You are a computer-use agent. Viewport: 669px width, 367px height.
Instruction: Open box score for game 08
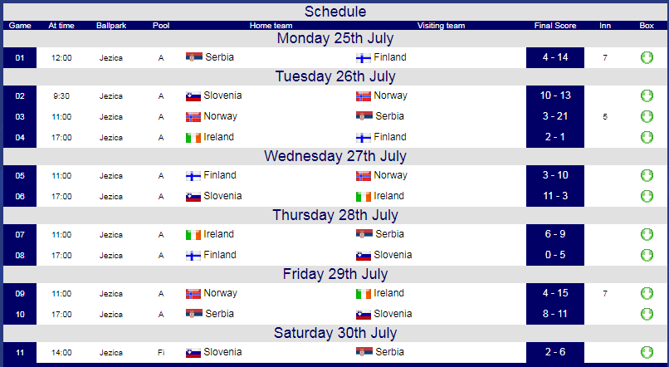(x=647, y=255)
